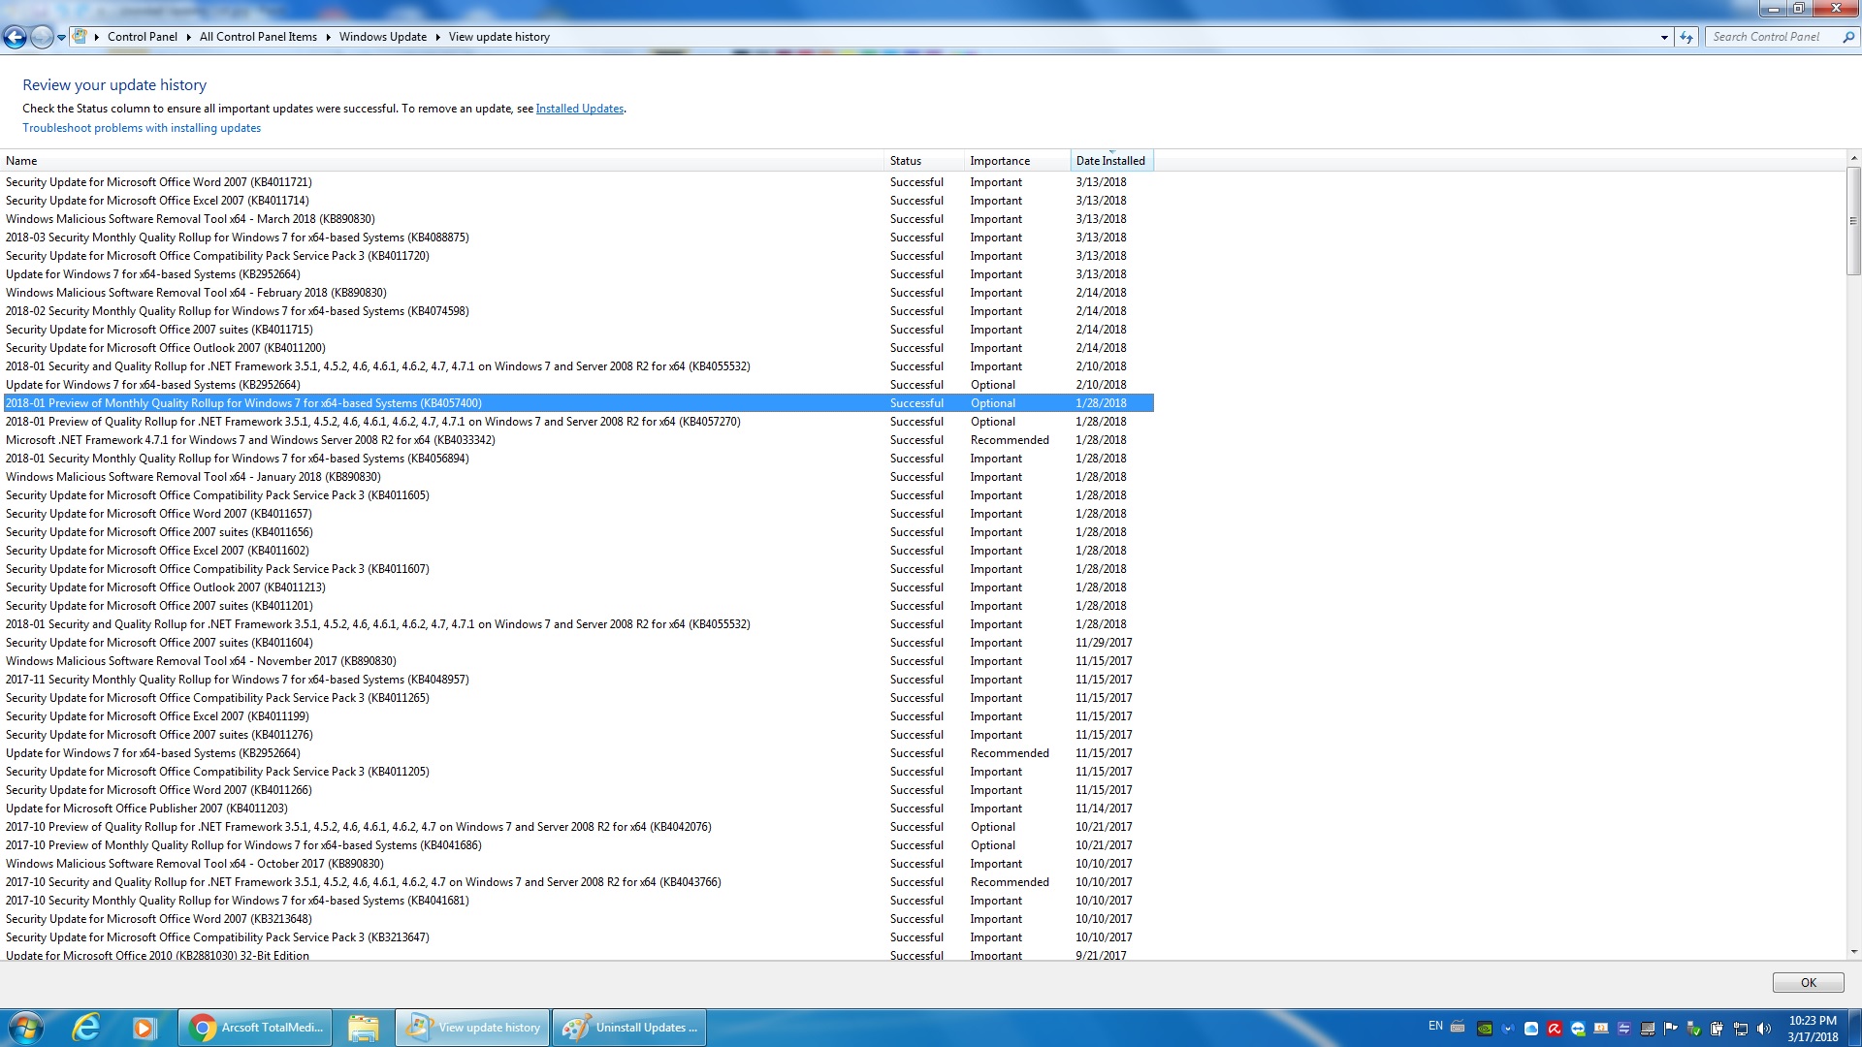Click the refresh icon beside address bar

coord(1686,37)
